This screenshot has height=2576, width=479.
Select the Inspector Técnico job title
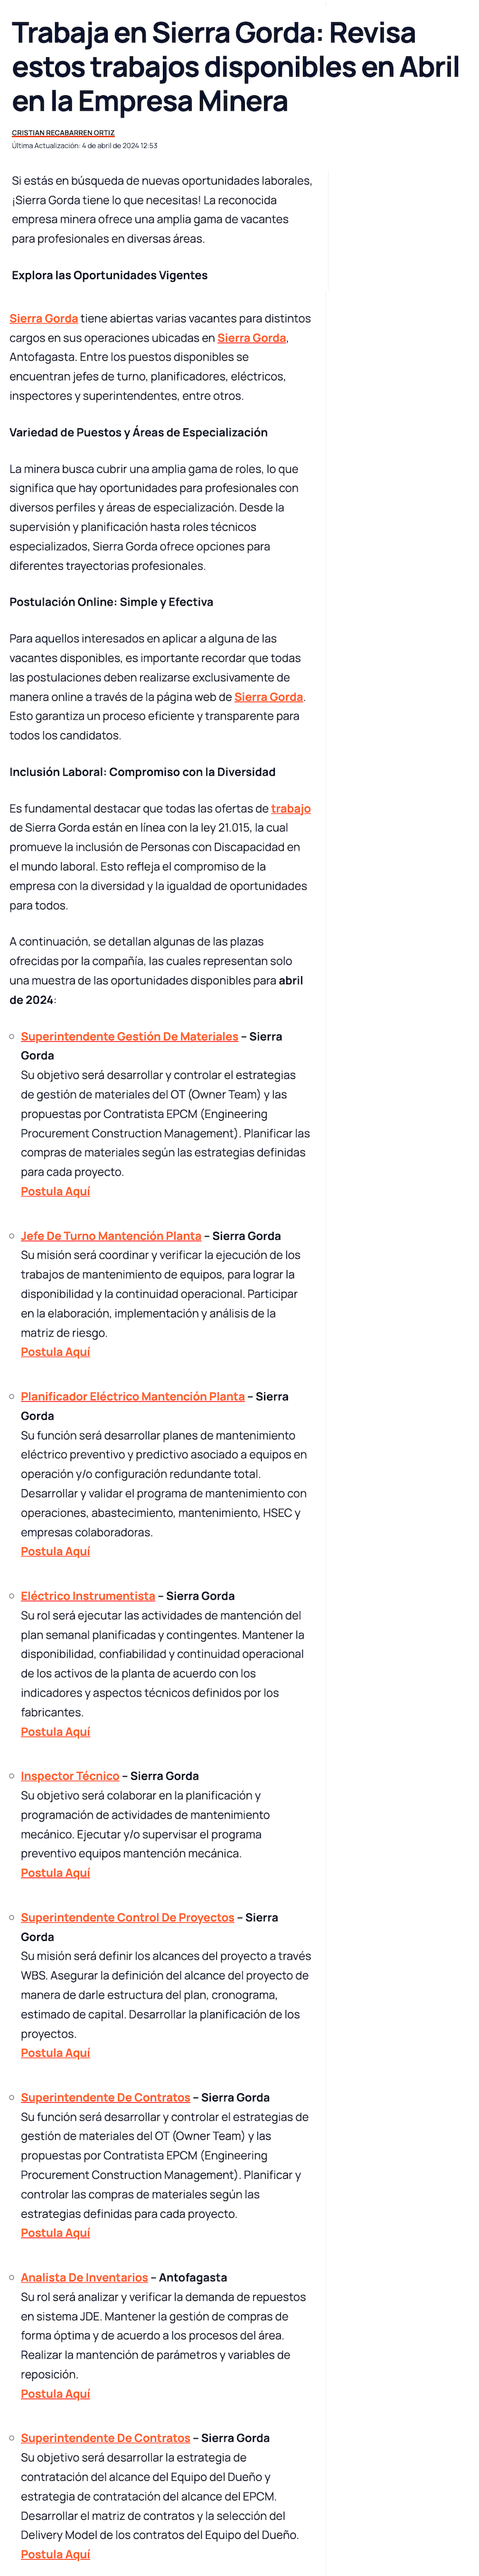click(x=70, y=1776)
